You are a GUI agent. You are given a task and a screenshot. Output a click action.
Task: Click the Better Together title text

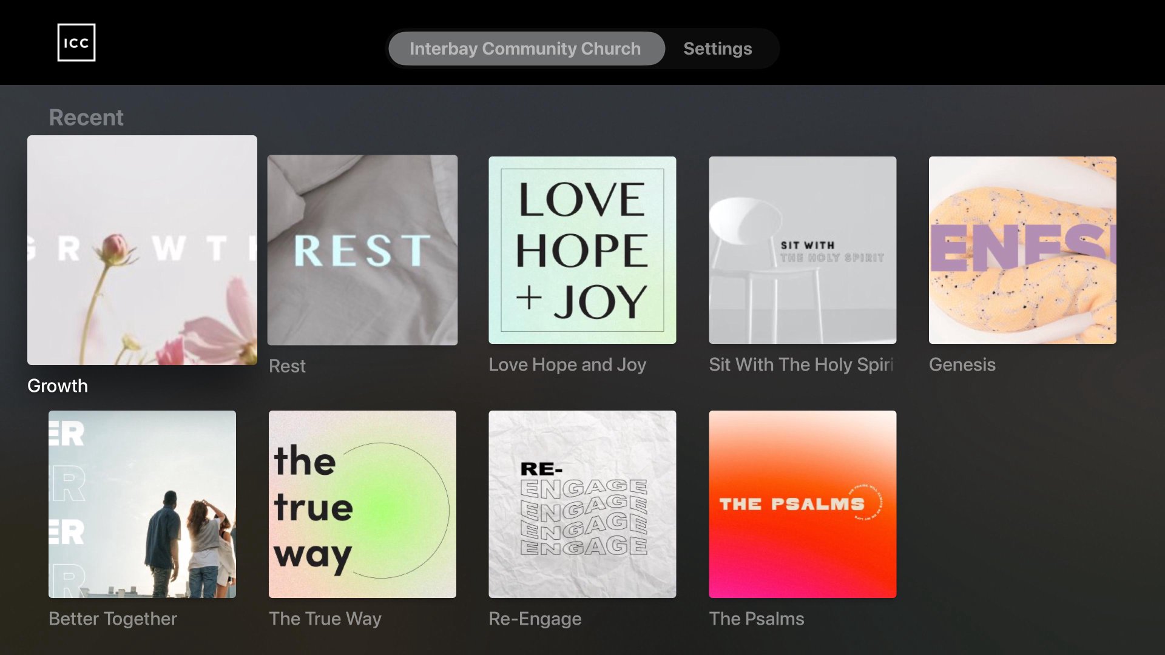pos(113,619)
